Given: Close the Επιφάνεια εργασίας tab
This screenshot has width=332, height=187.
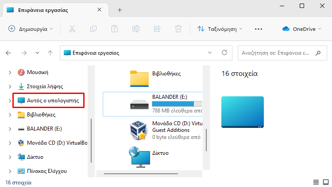Looking at the screenshot, I should [x=99, y=10].
